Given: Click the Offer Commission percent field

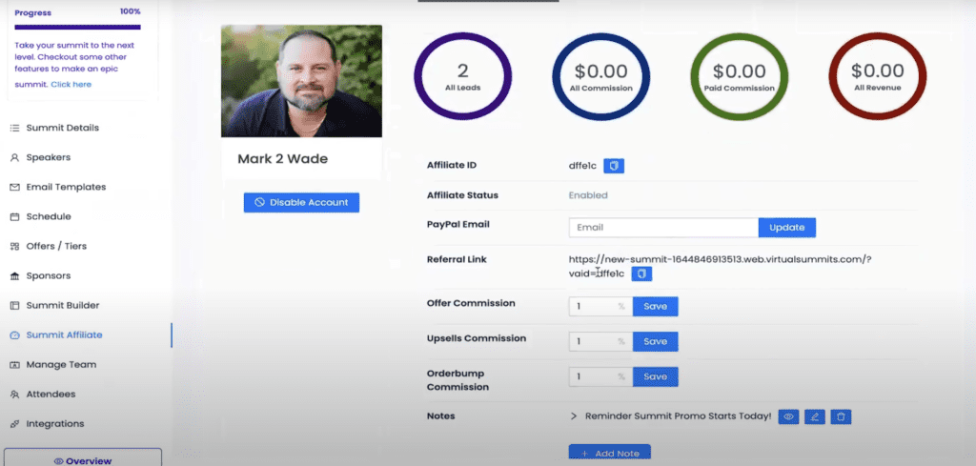Looking at the screenshot, I should [600, 306].
